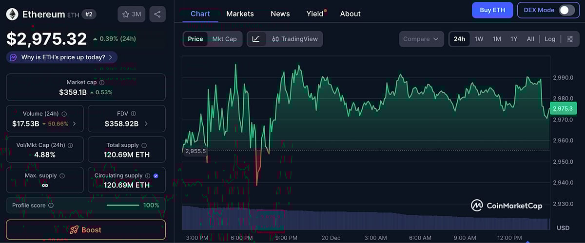Click the Buy ETH button
Screen dimensions: 585x243
pos(492,10)
